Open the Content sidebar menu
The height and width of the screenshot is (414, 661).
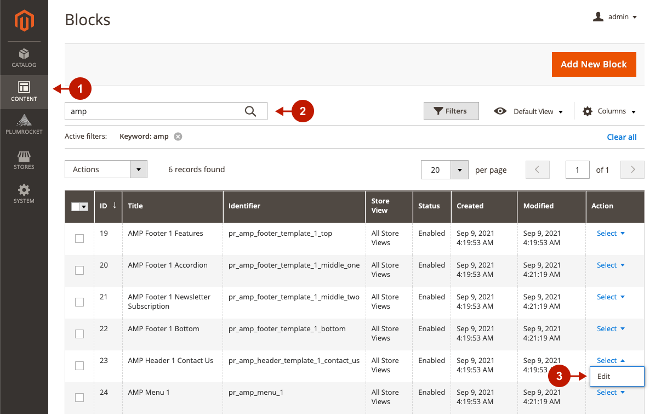pos(24,92)
